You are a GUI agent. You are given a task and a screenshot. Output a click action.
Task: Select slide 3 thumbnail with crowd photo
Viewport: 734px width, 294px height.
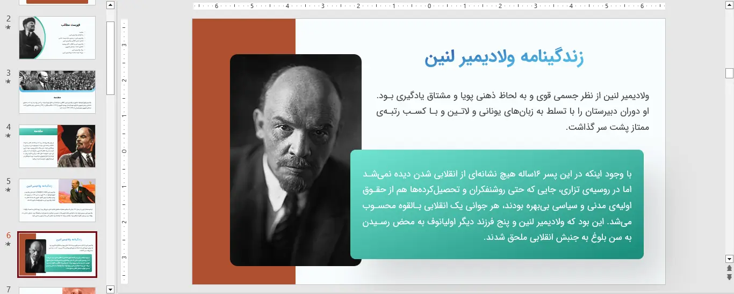[x=57, y=92]
